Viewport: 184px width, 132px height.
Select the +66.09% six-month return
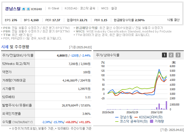pos(71,122)
